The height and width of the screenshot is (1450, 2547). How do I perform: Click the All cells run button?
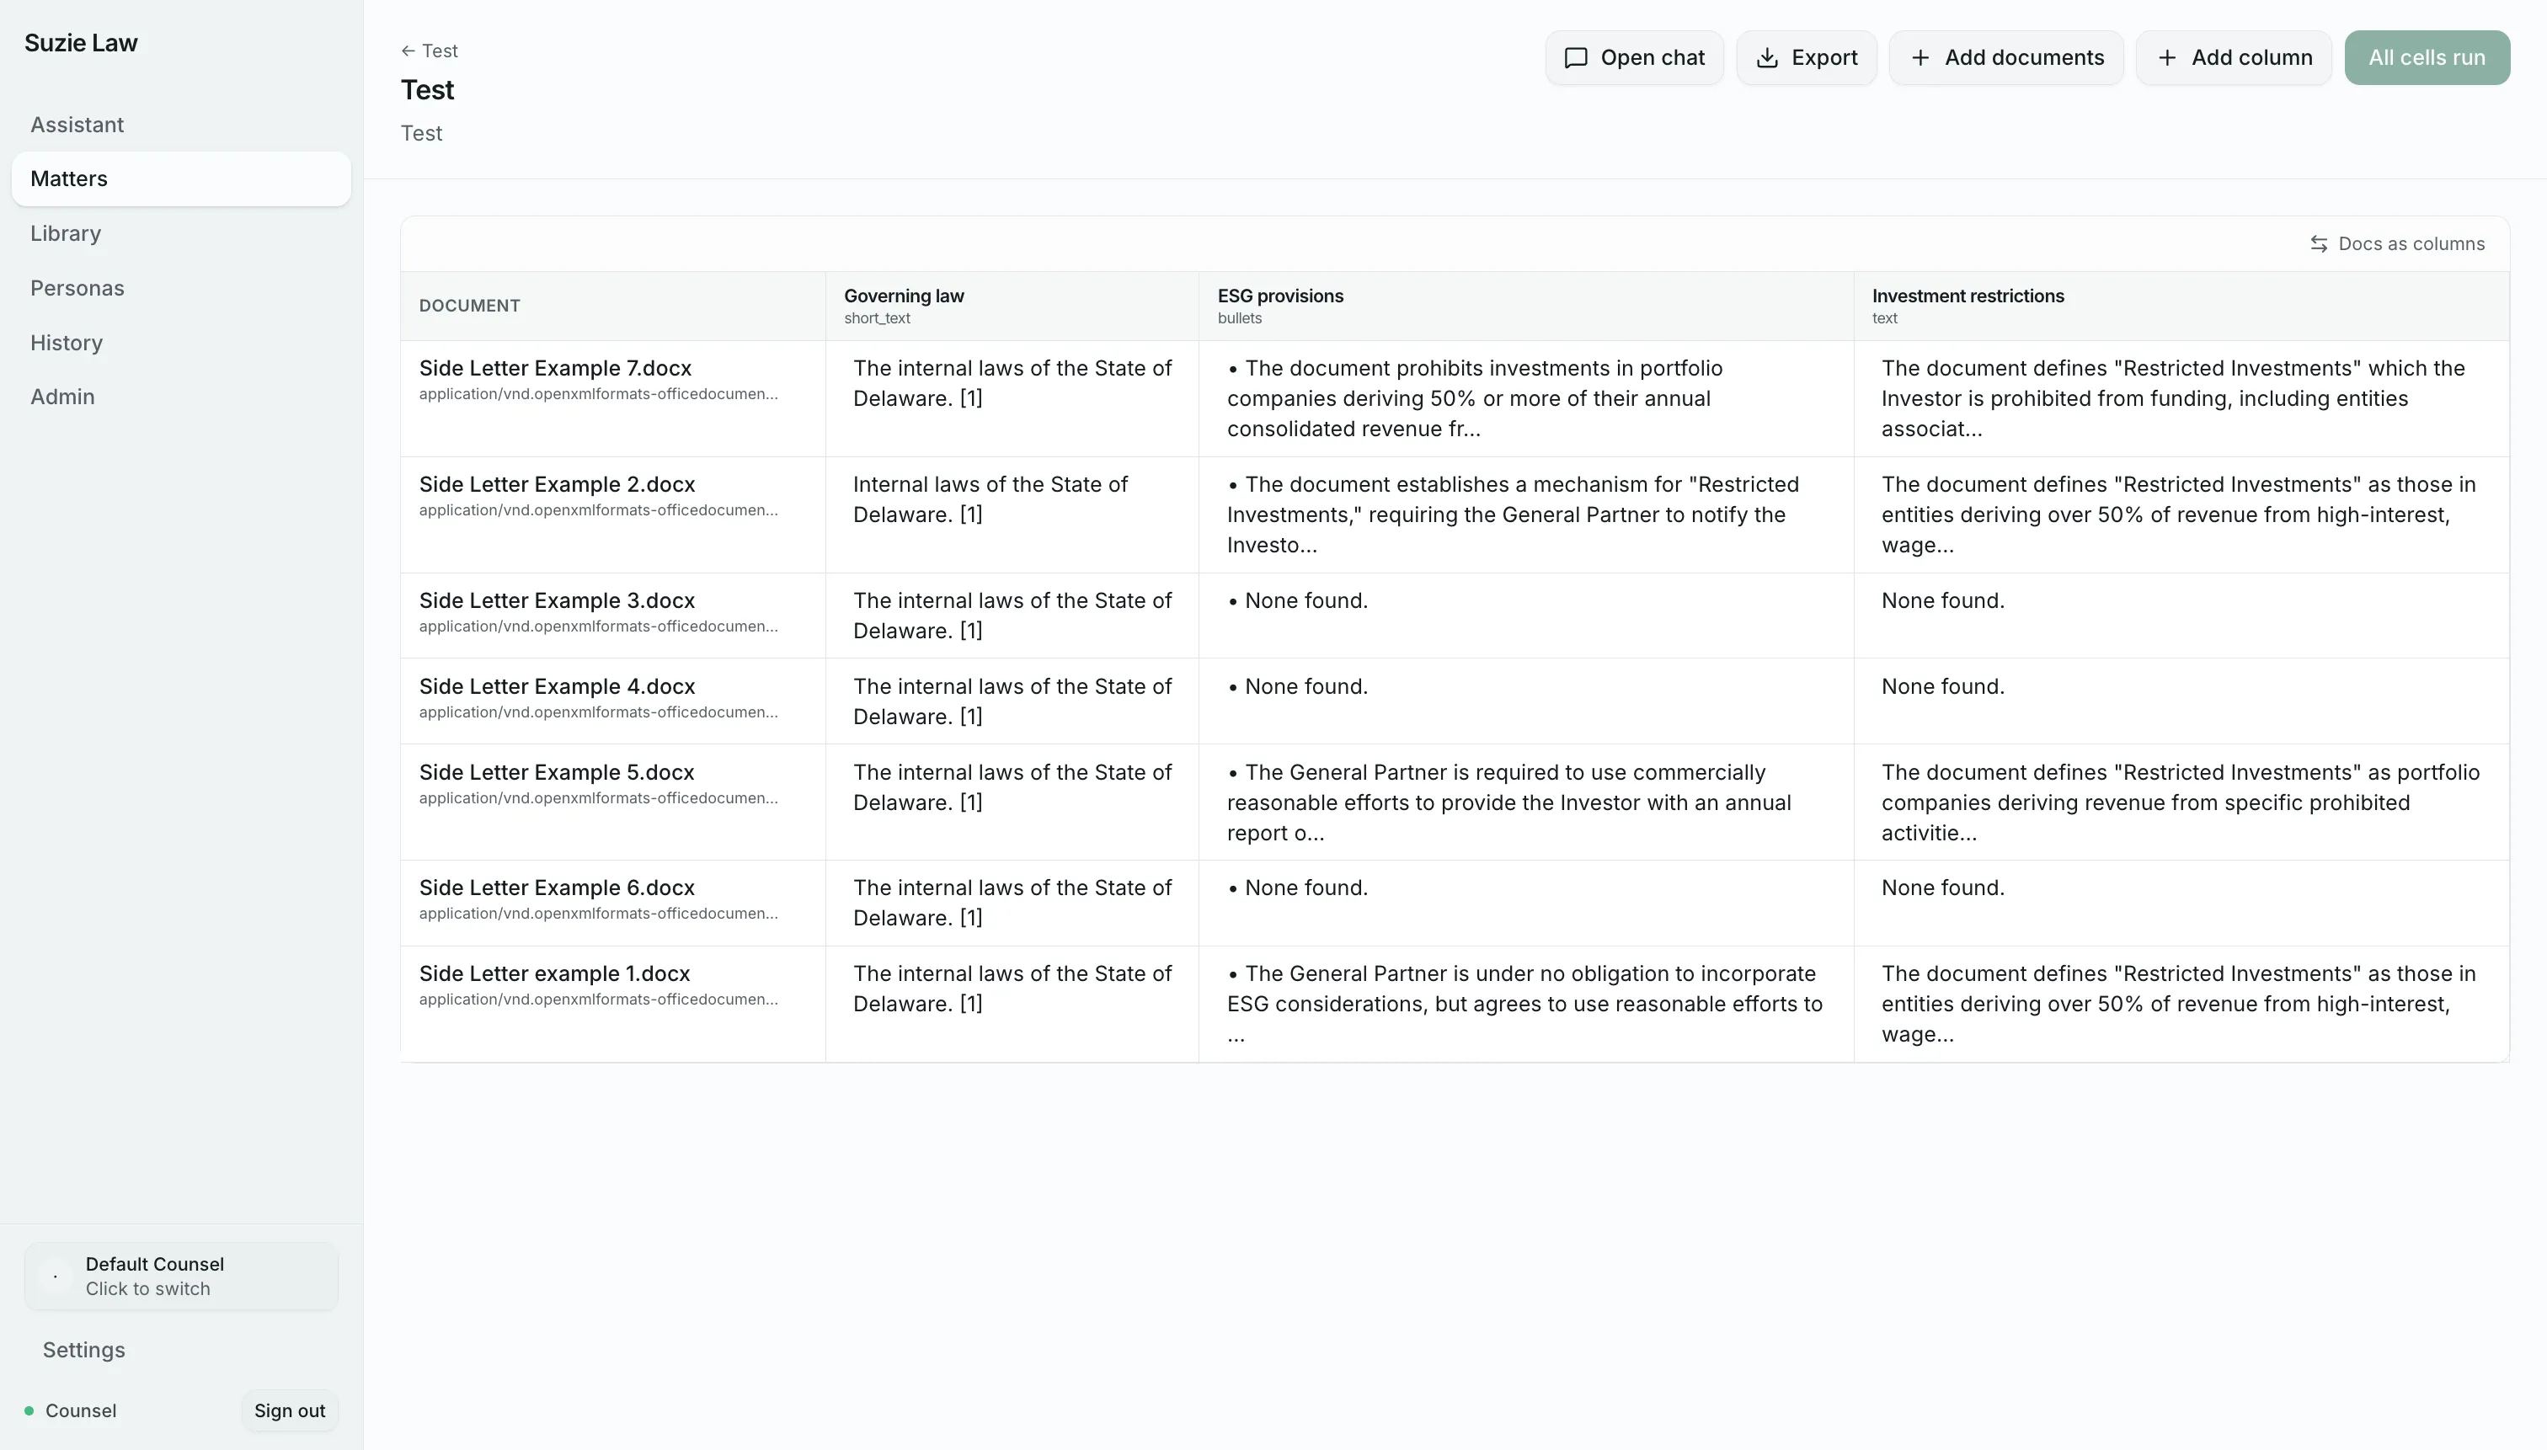point(2427,58)
